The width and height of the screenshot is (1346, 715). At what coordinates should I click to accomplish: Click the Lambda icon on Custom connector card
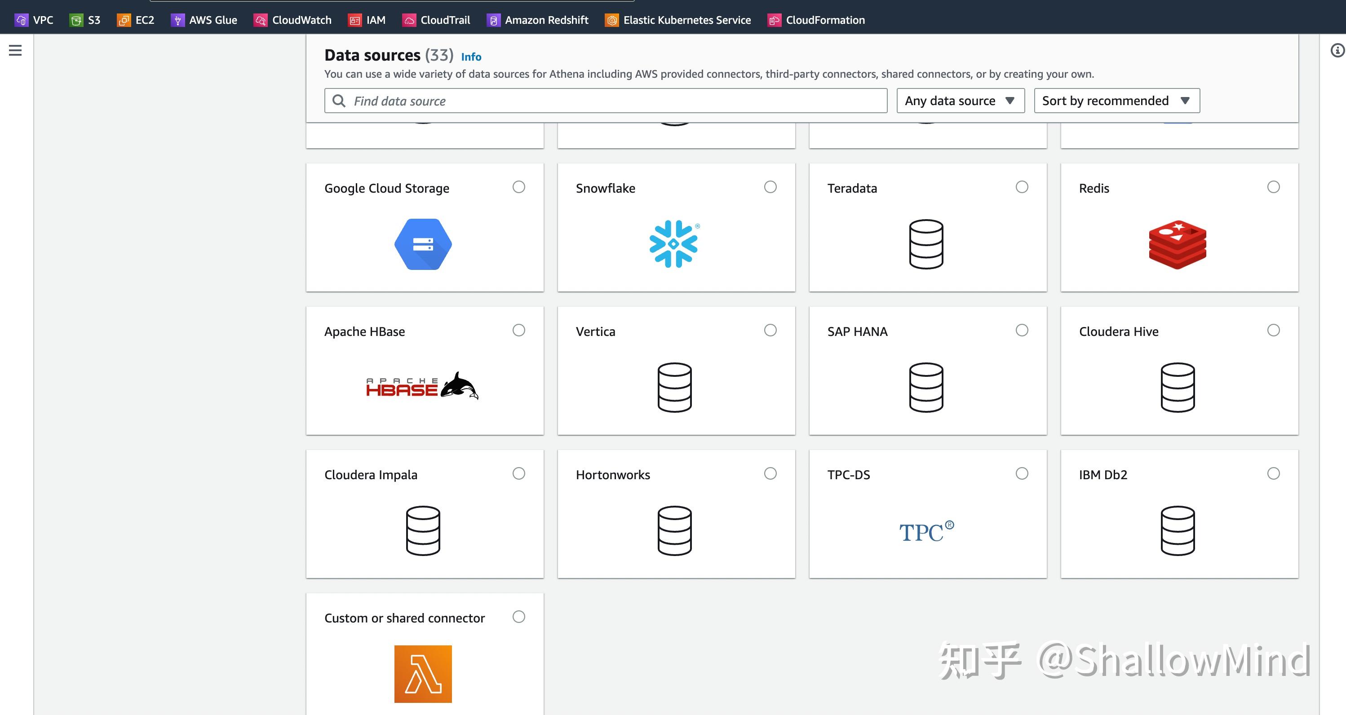[x=423, y=674]
